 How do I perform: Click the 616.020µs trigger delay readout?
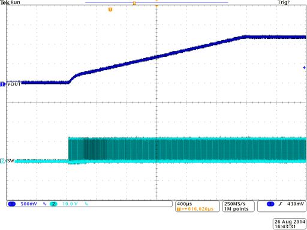201,209
